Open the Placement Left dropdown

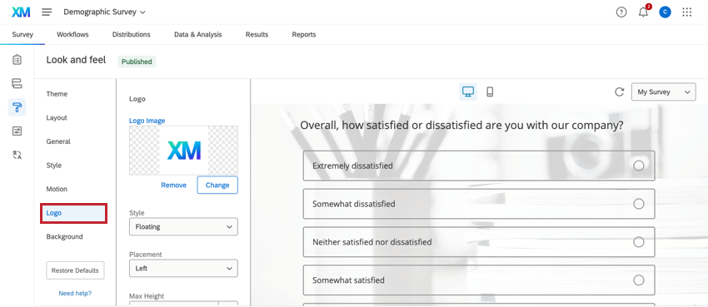pyautogui.click(x=183, y=268)
